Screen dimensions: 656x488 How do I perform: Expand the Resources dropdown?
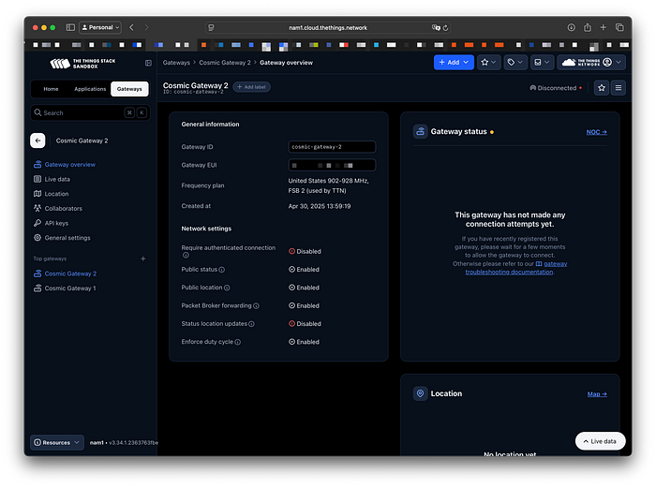57,442
